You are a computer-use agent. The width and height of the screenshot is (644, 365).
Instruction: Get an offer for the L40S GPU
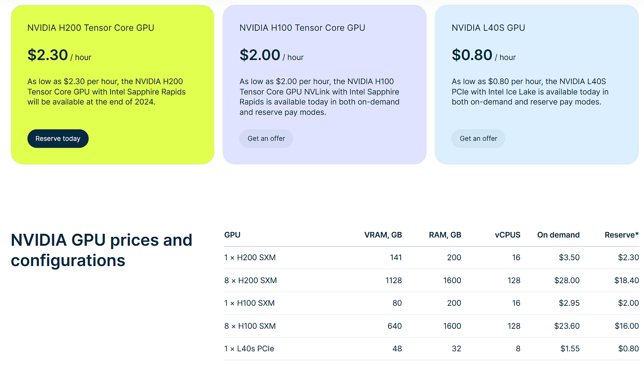click(479, 139)
